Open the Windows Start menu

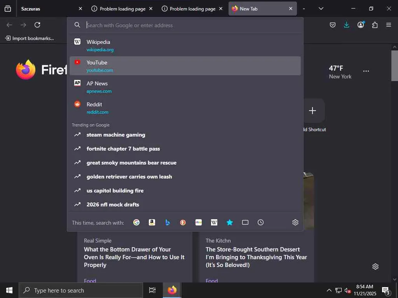(x=9, y=290)
